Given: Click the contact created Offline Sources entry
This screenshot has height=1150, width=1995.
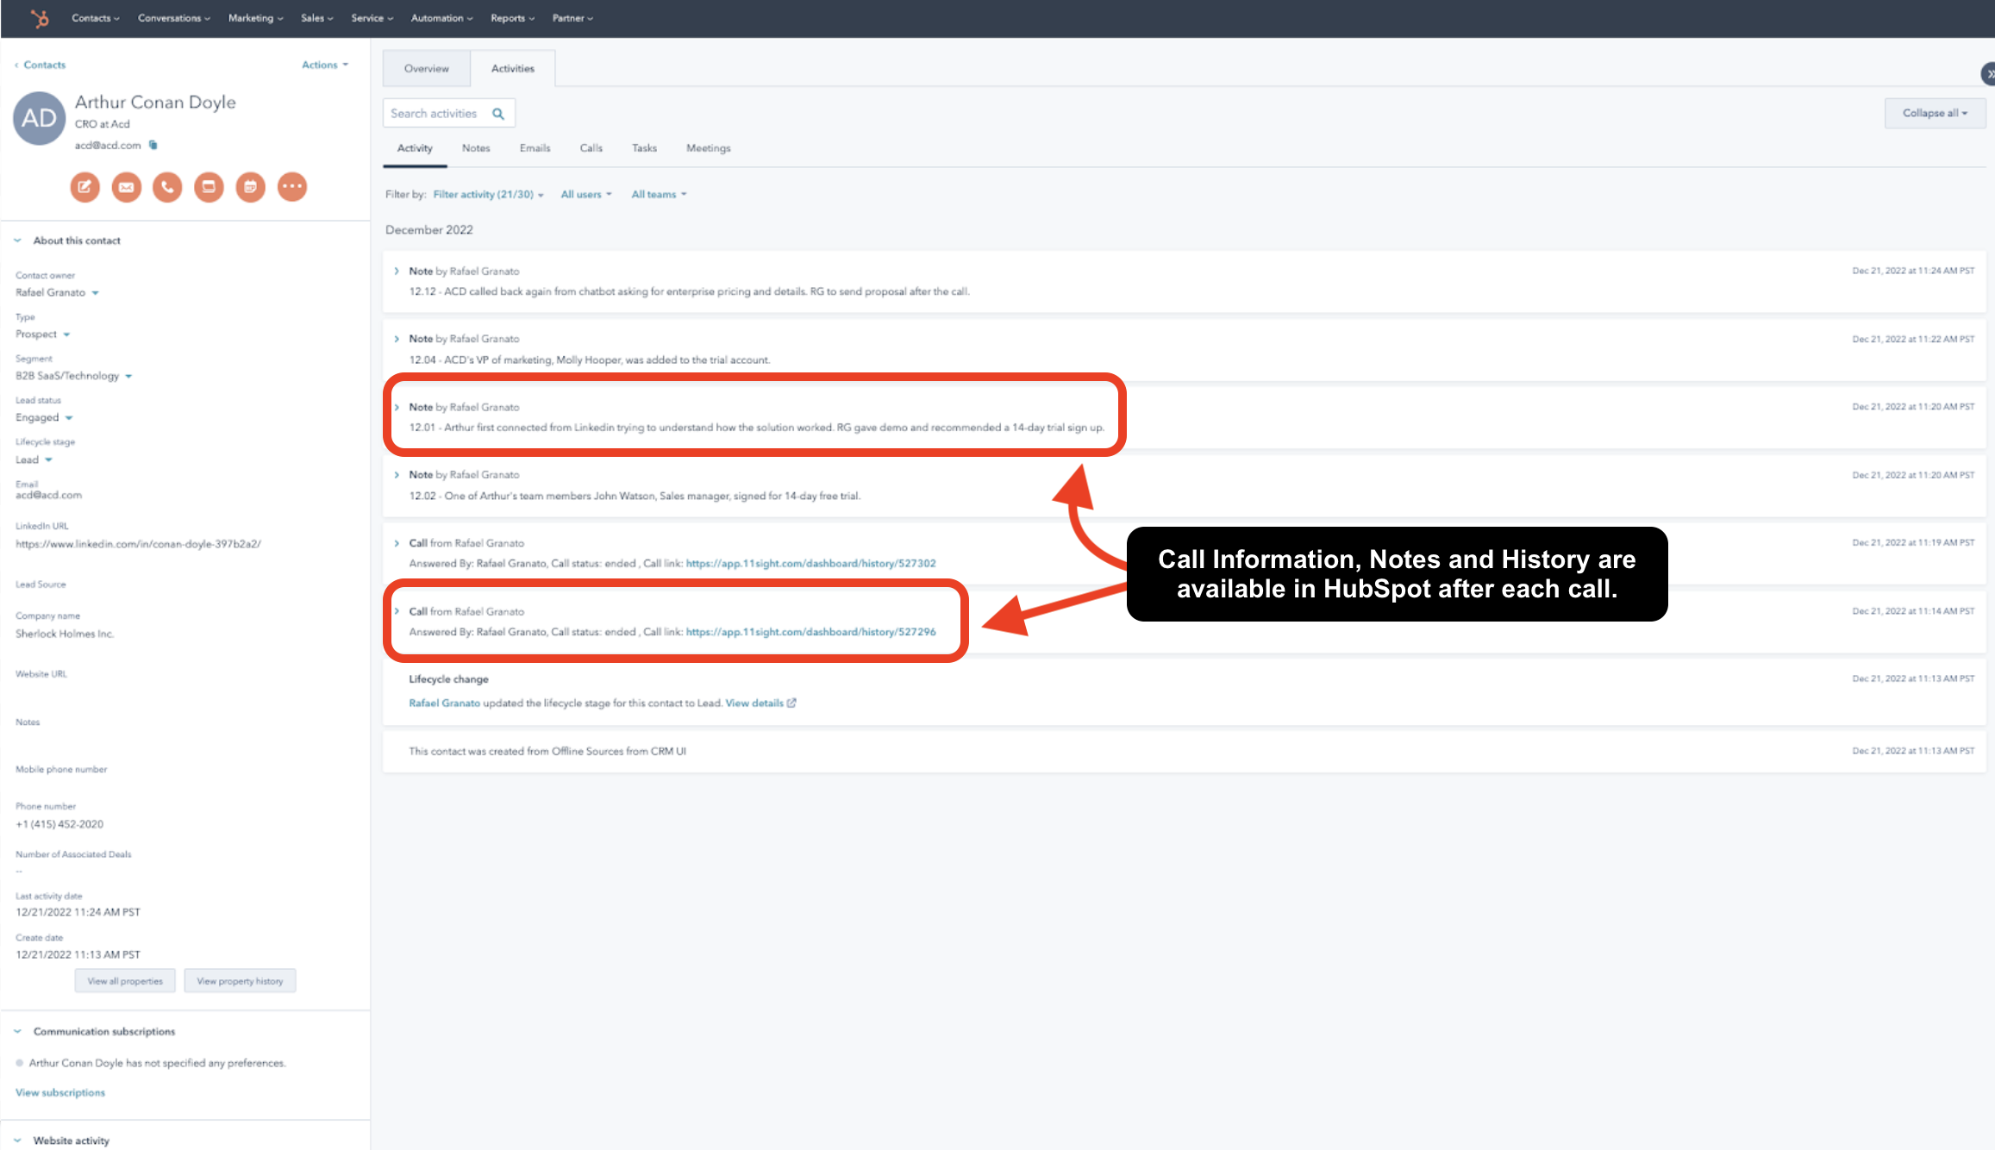Looking at the screenshot, I should [x=1184, y=751].
